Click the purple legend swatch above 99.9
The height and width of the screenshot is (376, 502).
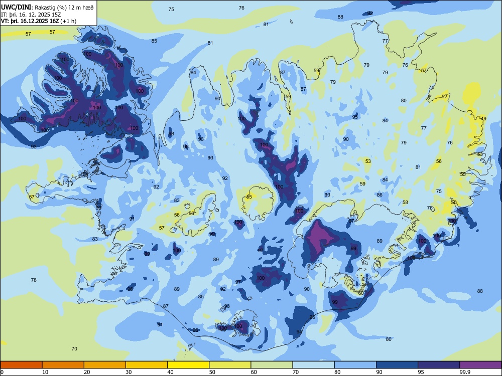(480, 365)
